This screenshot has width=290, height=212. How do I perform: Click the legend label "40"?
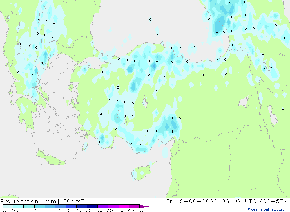tap(121, 210)
